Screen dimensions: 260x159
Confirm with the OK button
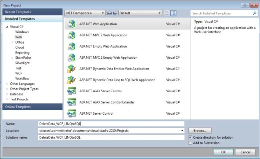coord(223,152)
